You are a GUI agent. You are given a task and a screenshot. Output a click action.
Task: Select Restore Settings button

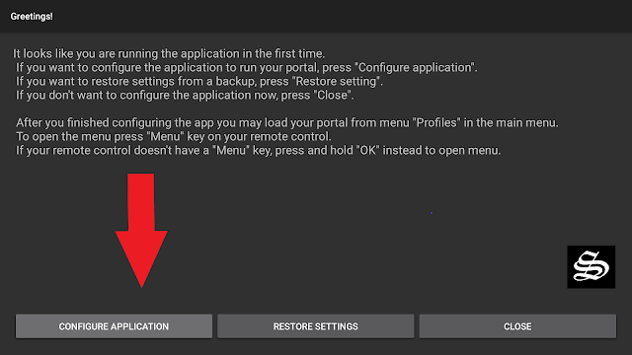click(316, 326)
